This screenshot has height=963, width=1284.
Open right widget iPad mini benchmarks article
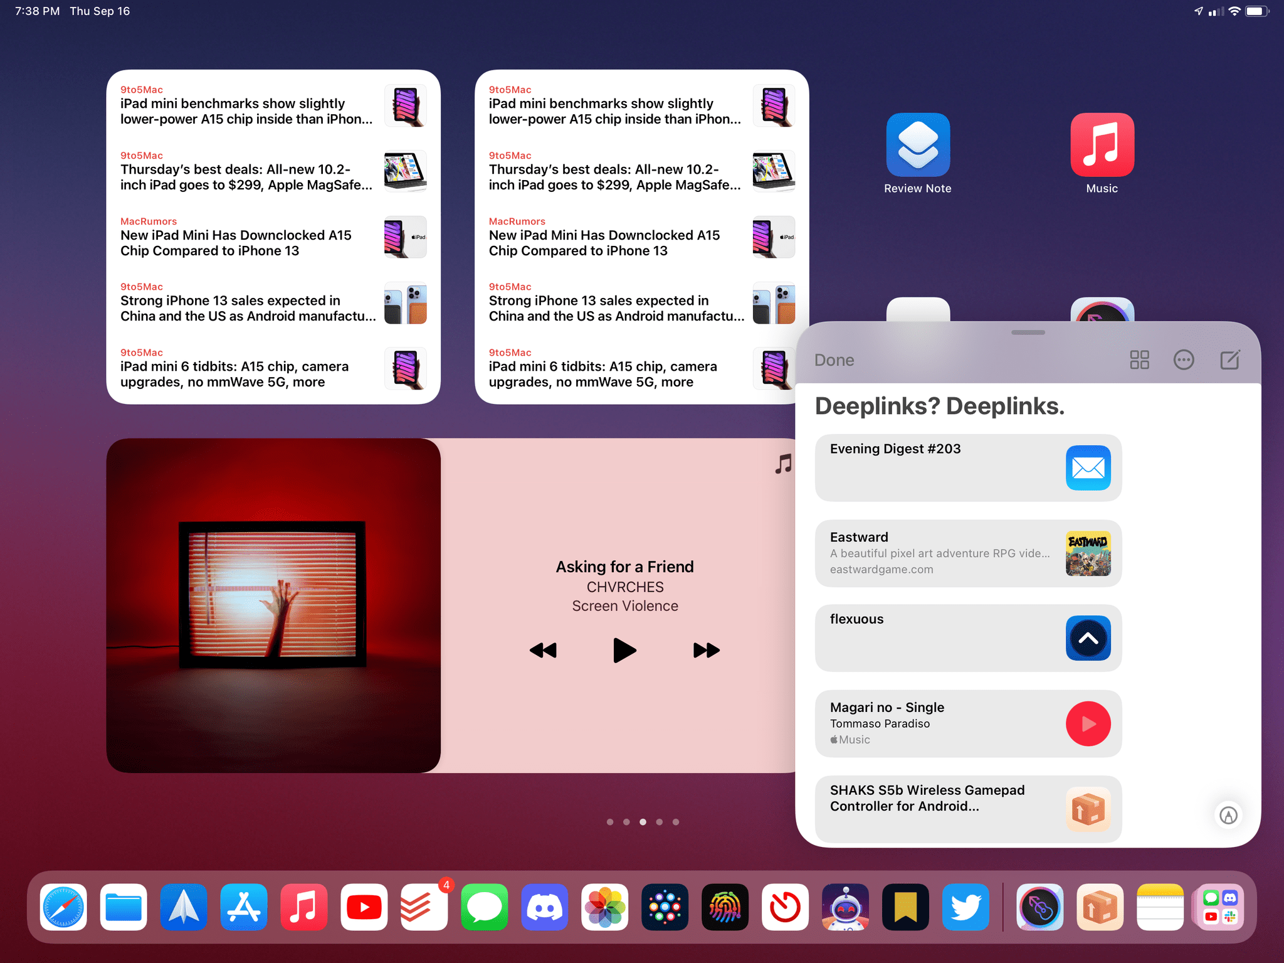pos(642,105)
